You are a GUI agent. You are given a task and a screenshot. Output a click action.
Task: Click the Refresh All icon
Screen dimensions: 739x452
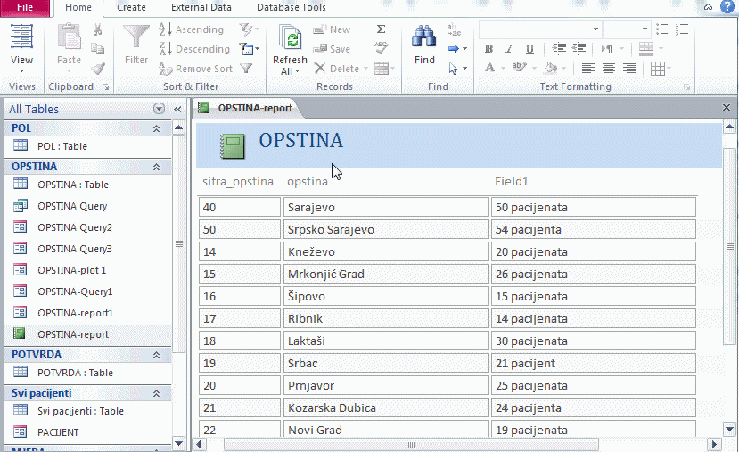[x=290, y=37]
